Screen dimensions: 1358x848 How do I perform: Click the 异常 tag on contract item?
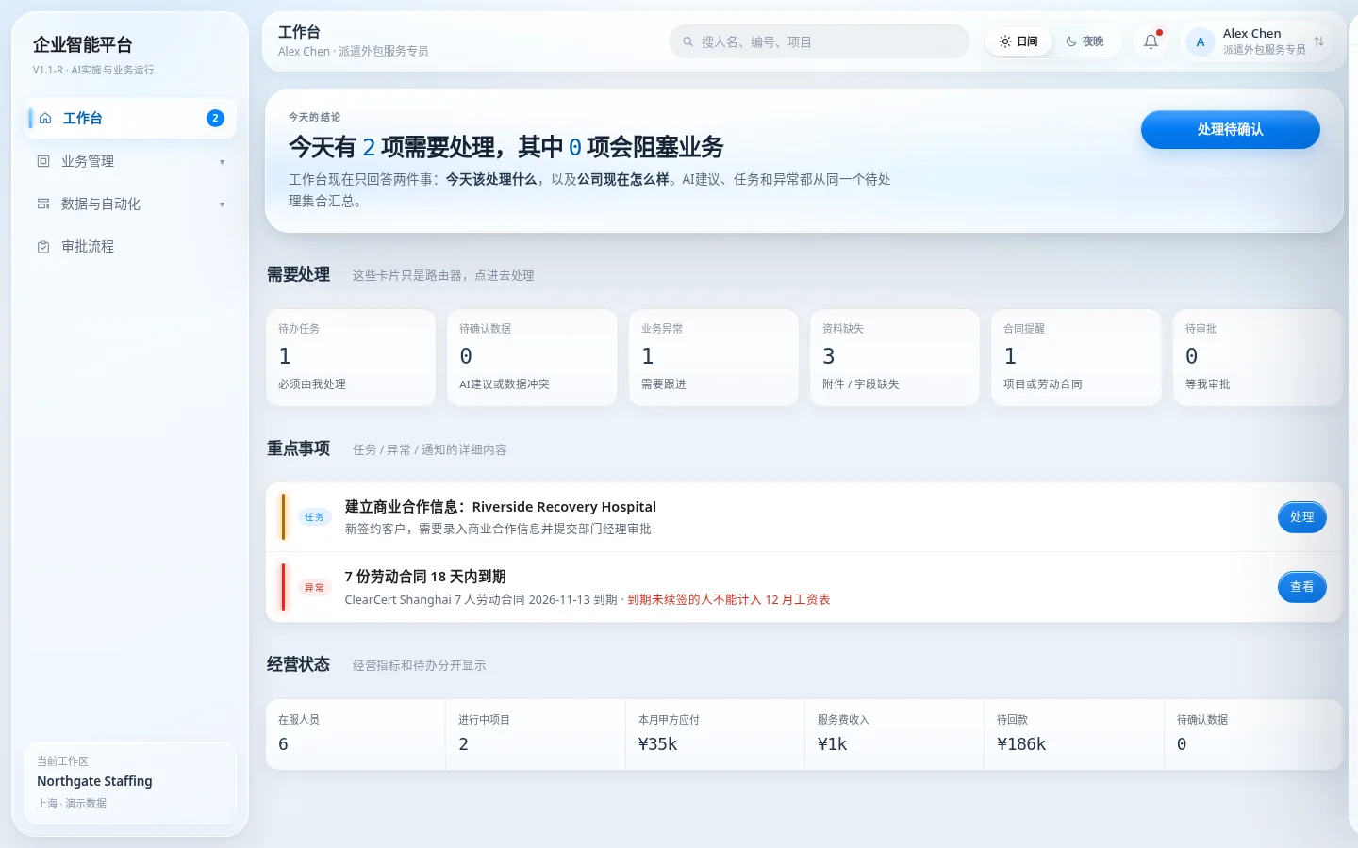[314, 587]
